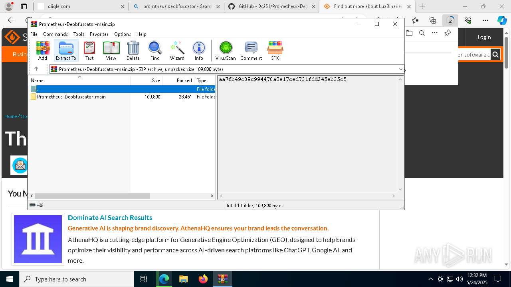Open the Wizard tool
This screenshot has height=287, width=511.
coord(177,51)
